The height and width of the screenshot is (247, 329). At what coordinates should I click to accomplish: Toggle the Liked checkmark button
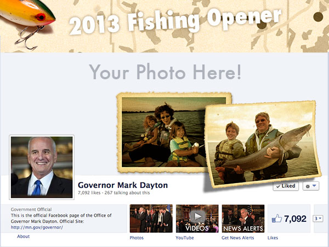tap(286, 186)
